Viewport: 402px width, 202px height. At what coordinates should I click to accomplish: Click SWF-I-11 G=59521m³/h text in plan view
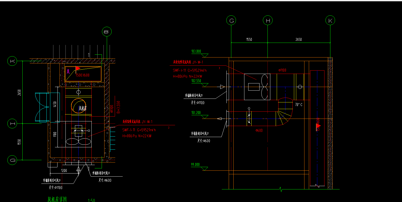pyautogui.click(x=139, y=130)
